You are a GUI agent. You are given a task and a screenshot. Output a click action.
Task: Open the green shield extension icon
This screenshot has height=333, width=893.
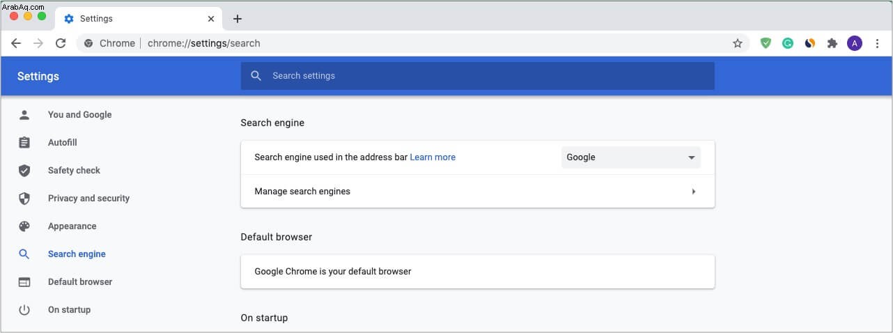(x=766, y=43)
